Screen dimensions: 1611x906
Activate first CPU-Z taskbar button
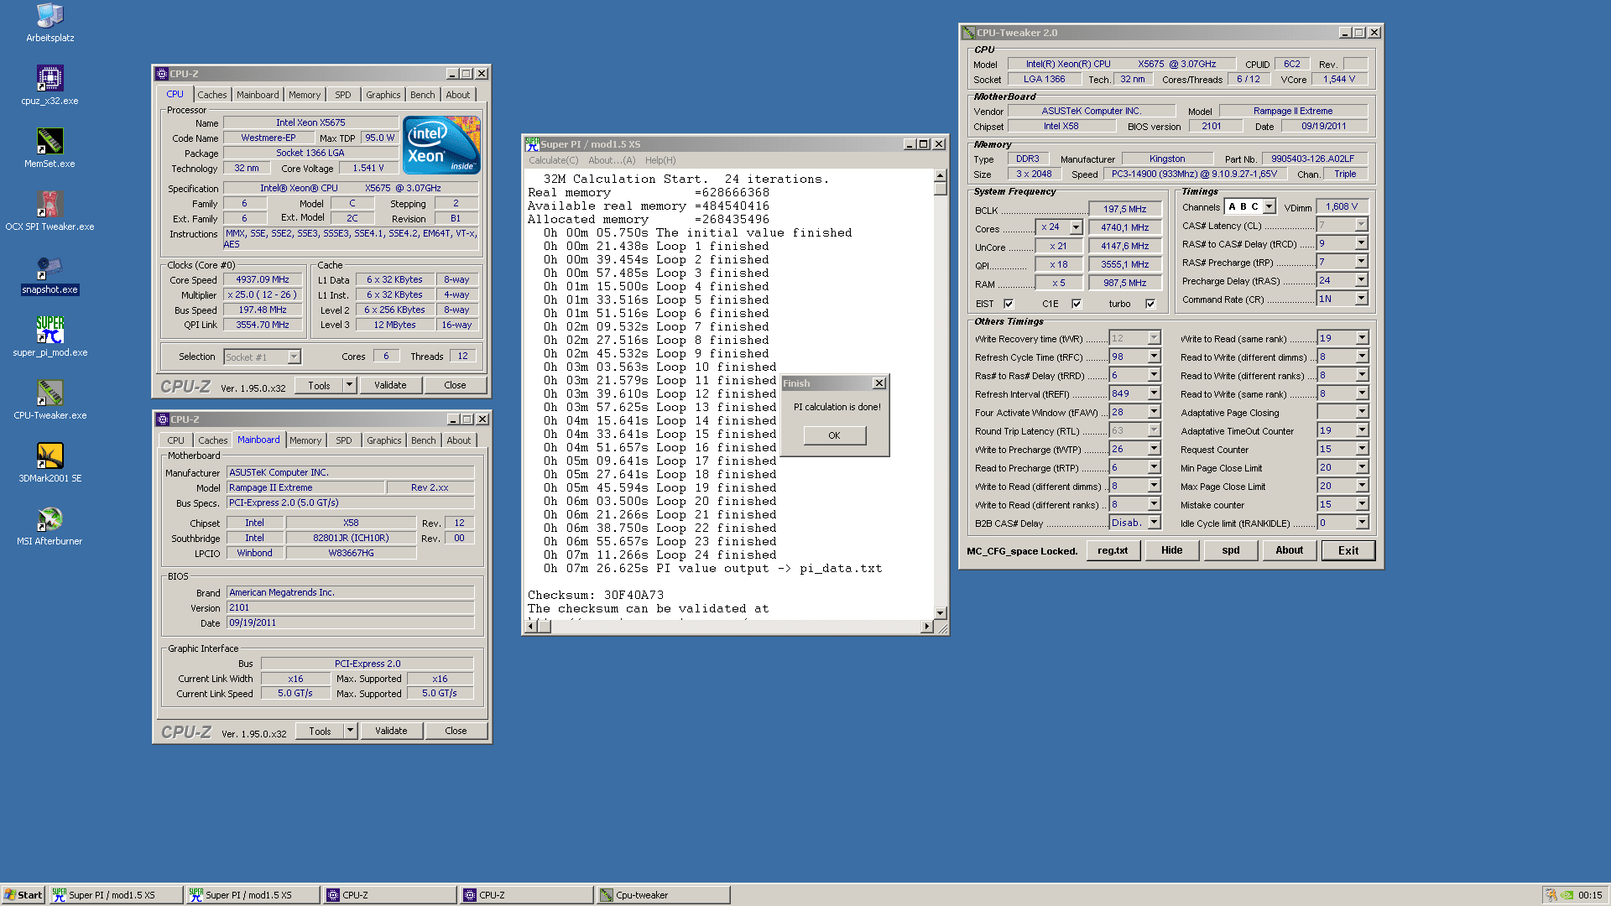point(389,895)
